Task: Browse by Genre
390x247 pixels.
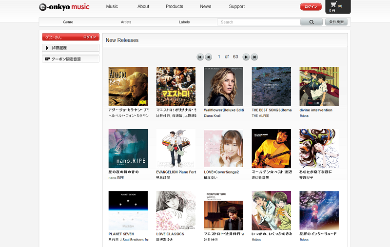Action: (68, 22)
